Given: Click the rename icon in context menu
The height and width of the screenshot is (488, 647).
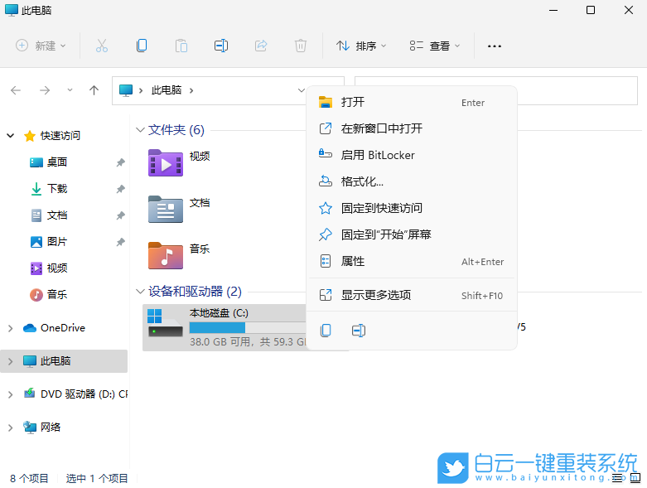Looking at the screenshot, I should (359, 331).
